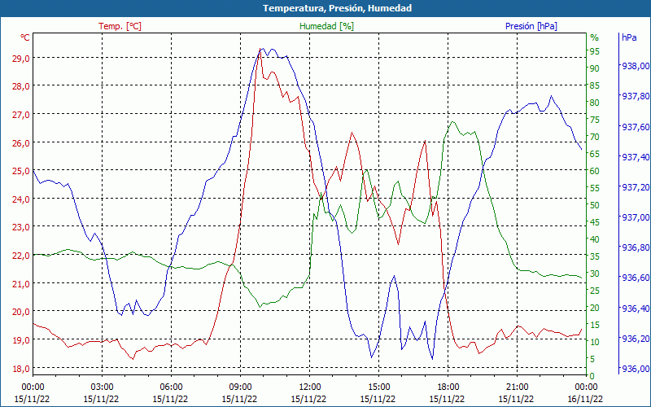
Task: Click the 03:00 time axis label
Action: 102,387
